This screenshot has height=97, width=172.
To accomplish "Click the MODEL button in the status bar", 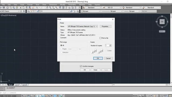I will 135,96.
